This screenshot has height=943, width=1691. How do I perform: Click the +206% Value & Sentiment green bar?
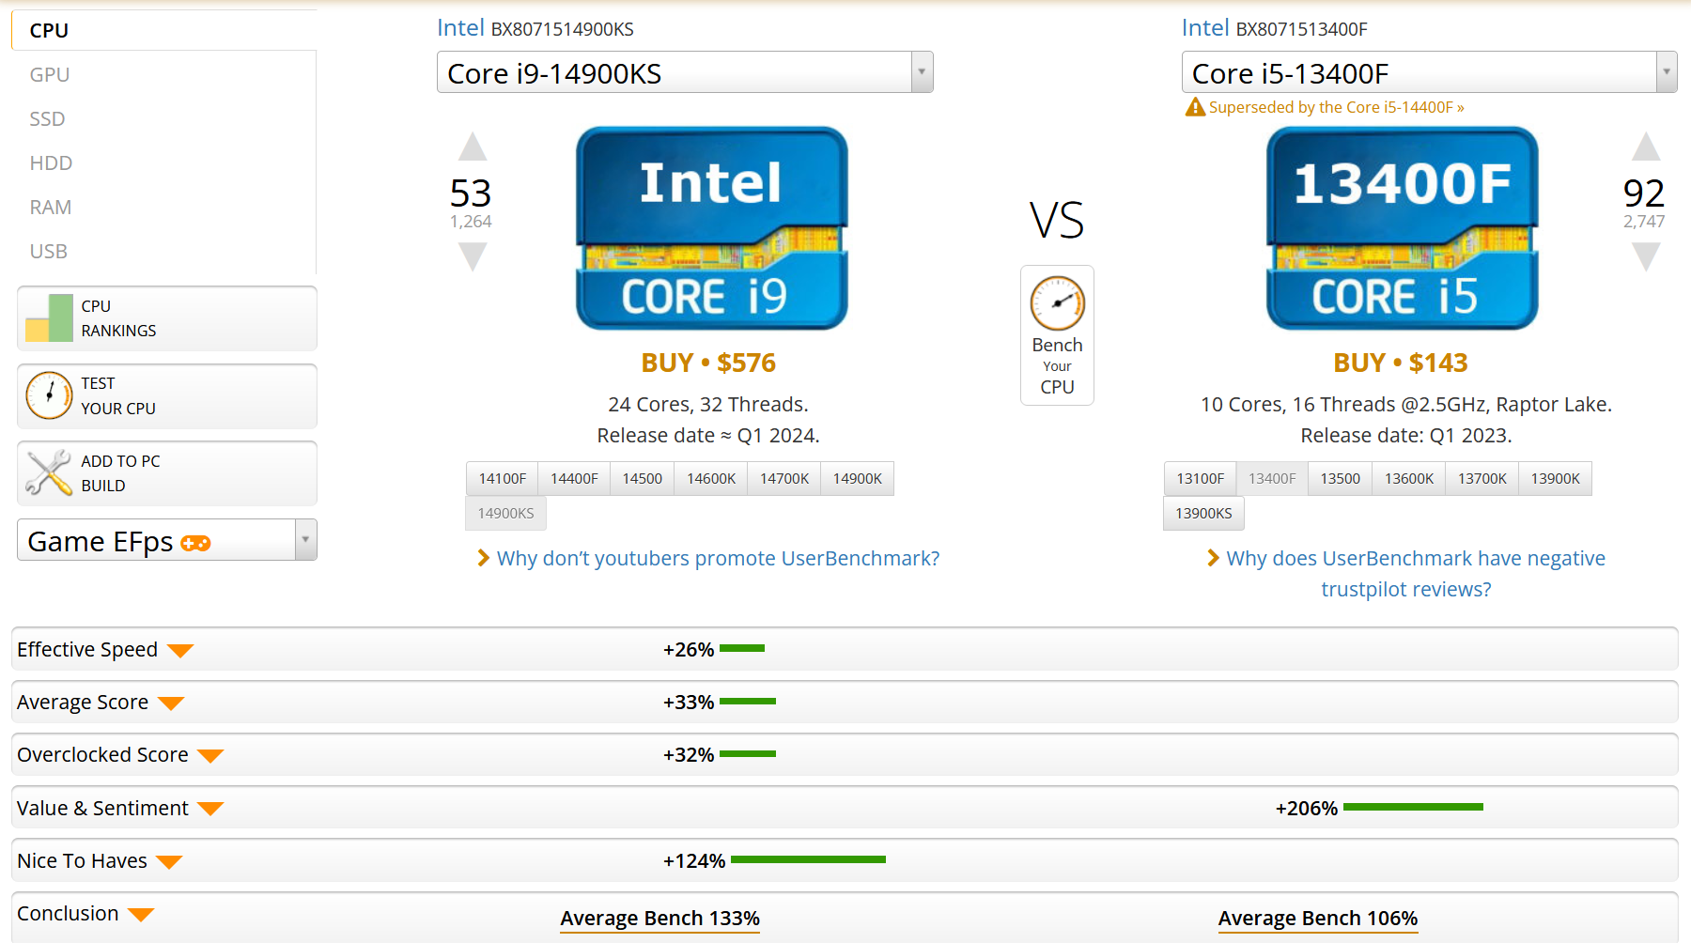click(1413, 807)
